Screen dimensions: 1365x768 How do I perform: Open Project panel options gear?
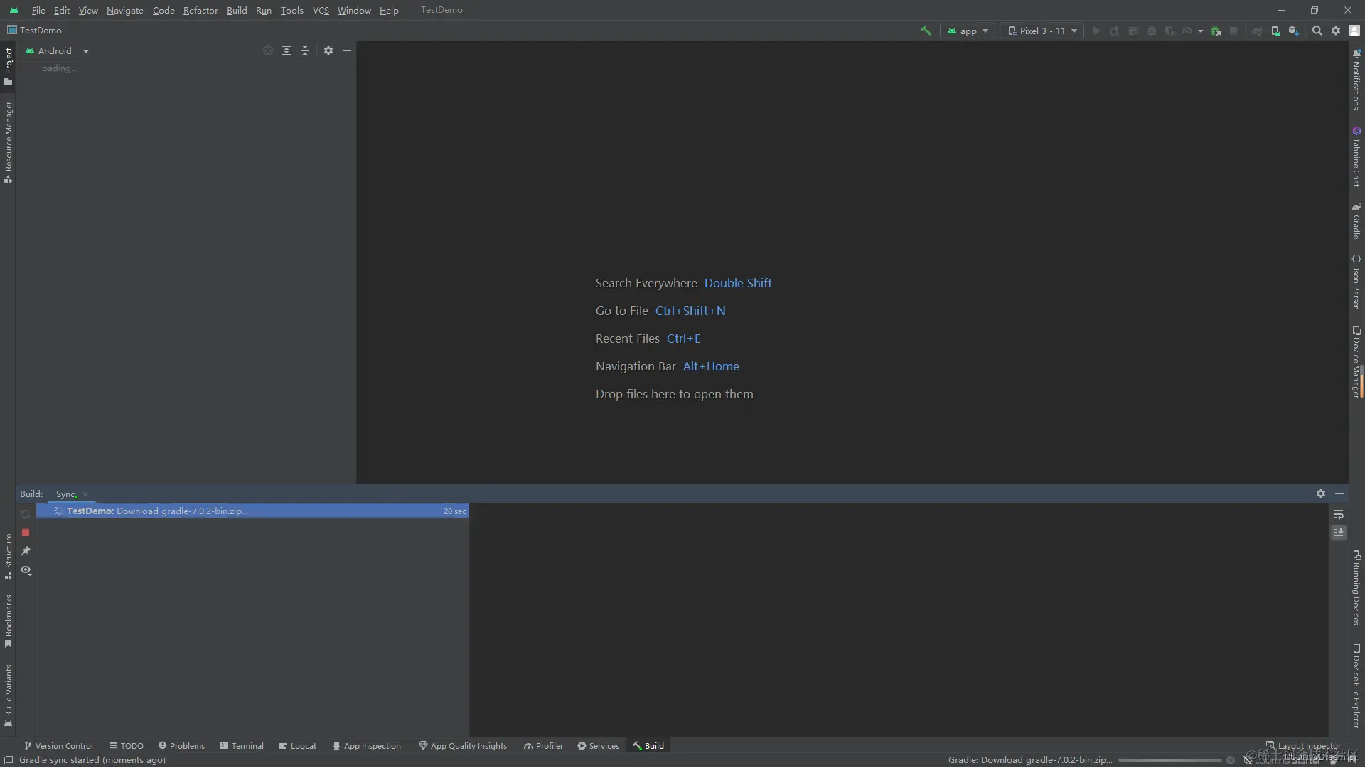[x=328, y=50]
